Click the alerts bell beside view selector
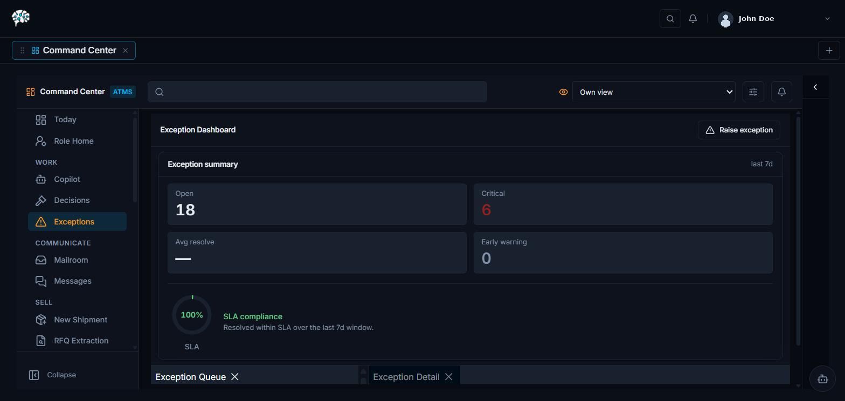Screen dimensions: 845x401 click(x=782, y=92)
